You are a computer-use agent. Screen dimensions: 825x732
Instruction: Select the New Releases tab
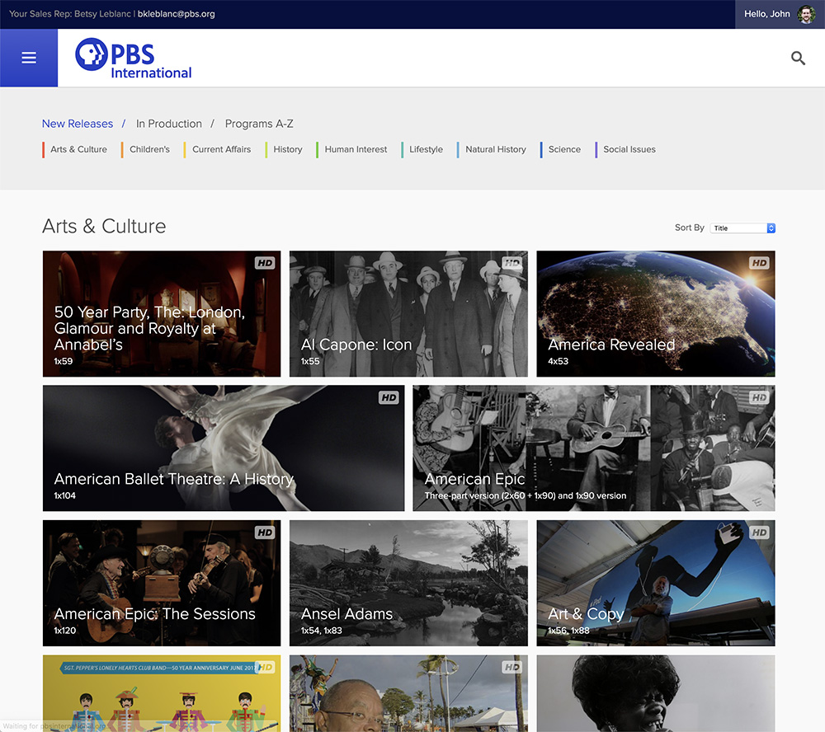point(78,124)
